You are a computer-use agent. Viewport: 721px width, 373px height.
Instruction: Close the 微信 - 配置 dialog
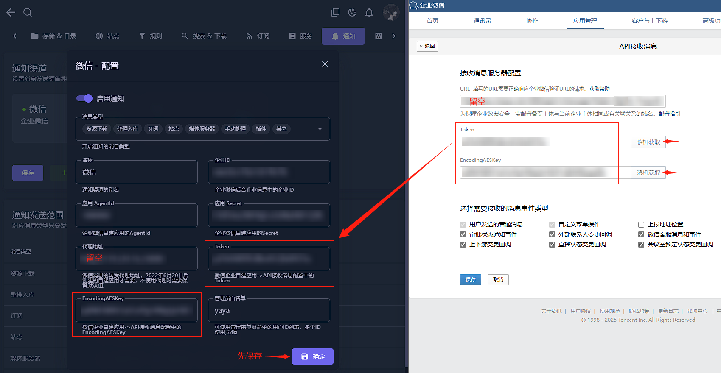325,64
